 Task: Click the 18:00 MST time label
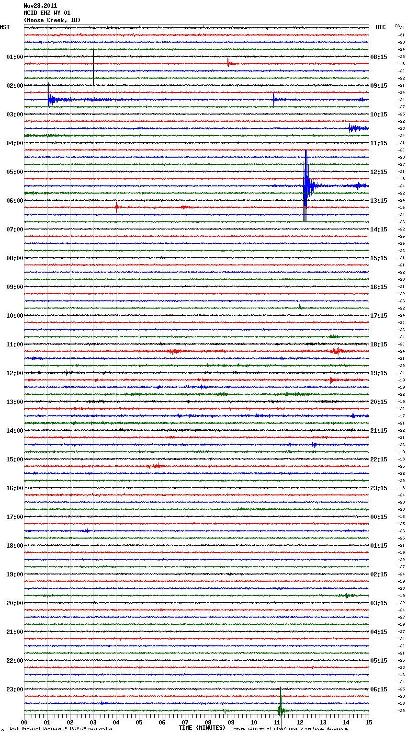[14, 546]
